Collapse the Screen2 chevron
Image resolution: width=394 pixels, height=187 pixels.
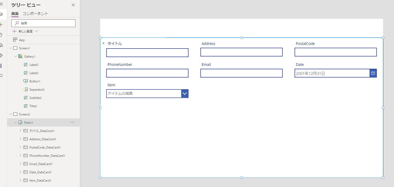coord(10,114)
